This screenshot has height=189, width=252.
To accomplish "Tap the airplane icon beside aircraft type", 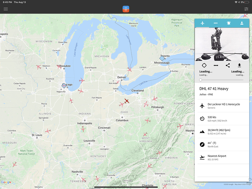I will [202, 106].
